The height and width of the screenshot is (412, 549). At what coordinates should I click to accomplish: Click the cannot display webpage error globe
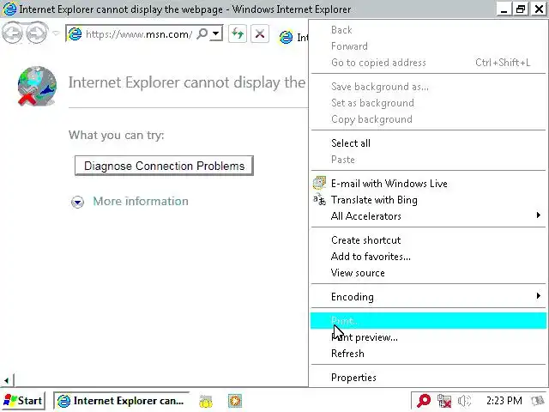point(37,86)
